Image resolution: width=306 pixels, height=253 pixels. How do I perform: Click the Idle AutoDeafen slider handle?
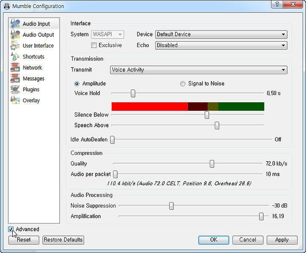coord(112,140)
